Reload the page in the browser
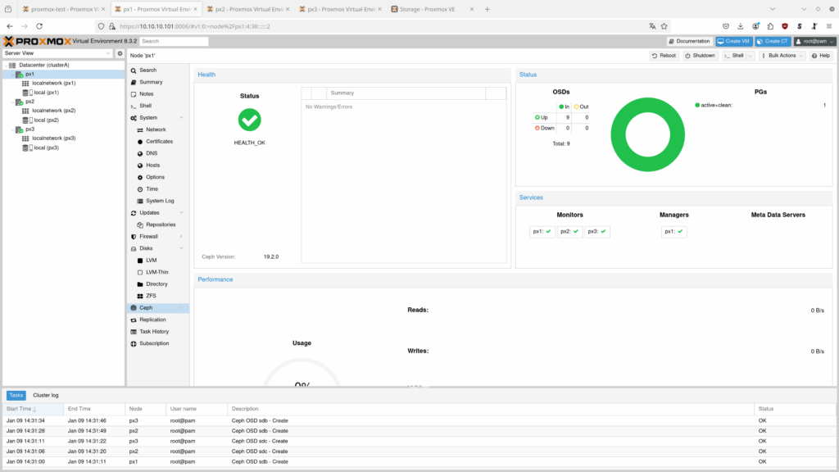This screenshot has width=839, height=472. 39,26
